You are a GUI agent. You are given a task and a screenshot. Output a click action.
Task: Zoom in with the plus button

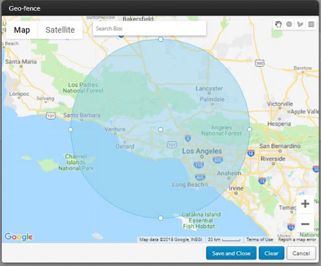point(305,204)
